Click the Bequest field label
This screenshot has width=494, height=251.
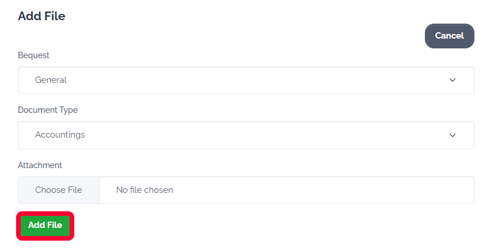(x=33, y=55)
